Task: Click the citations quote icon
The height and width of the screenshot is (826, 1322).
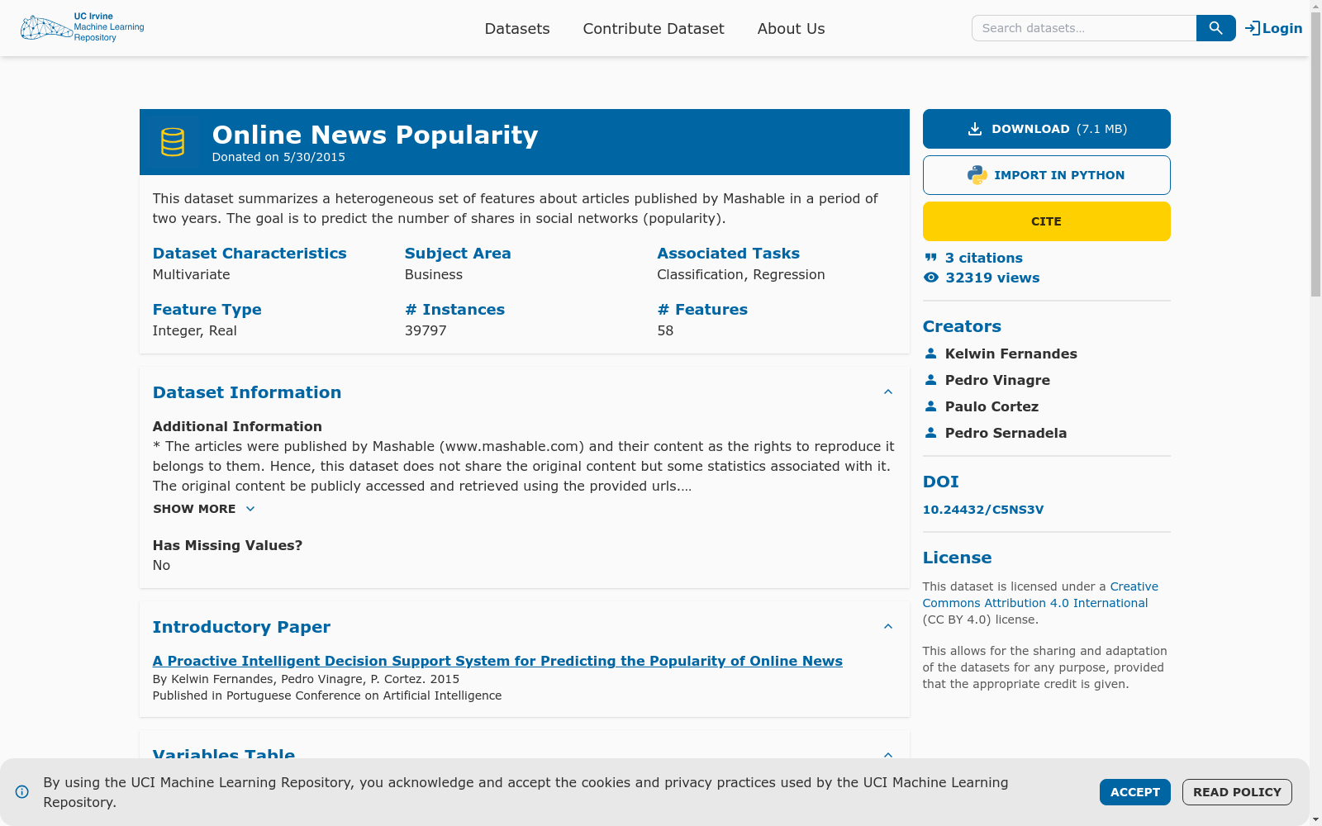Action: point(931,258)
